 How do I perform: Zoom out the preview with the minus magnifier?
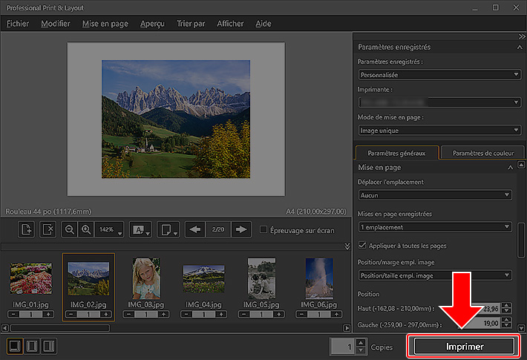point(70,230)
